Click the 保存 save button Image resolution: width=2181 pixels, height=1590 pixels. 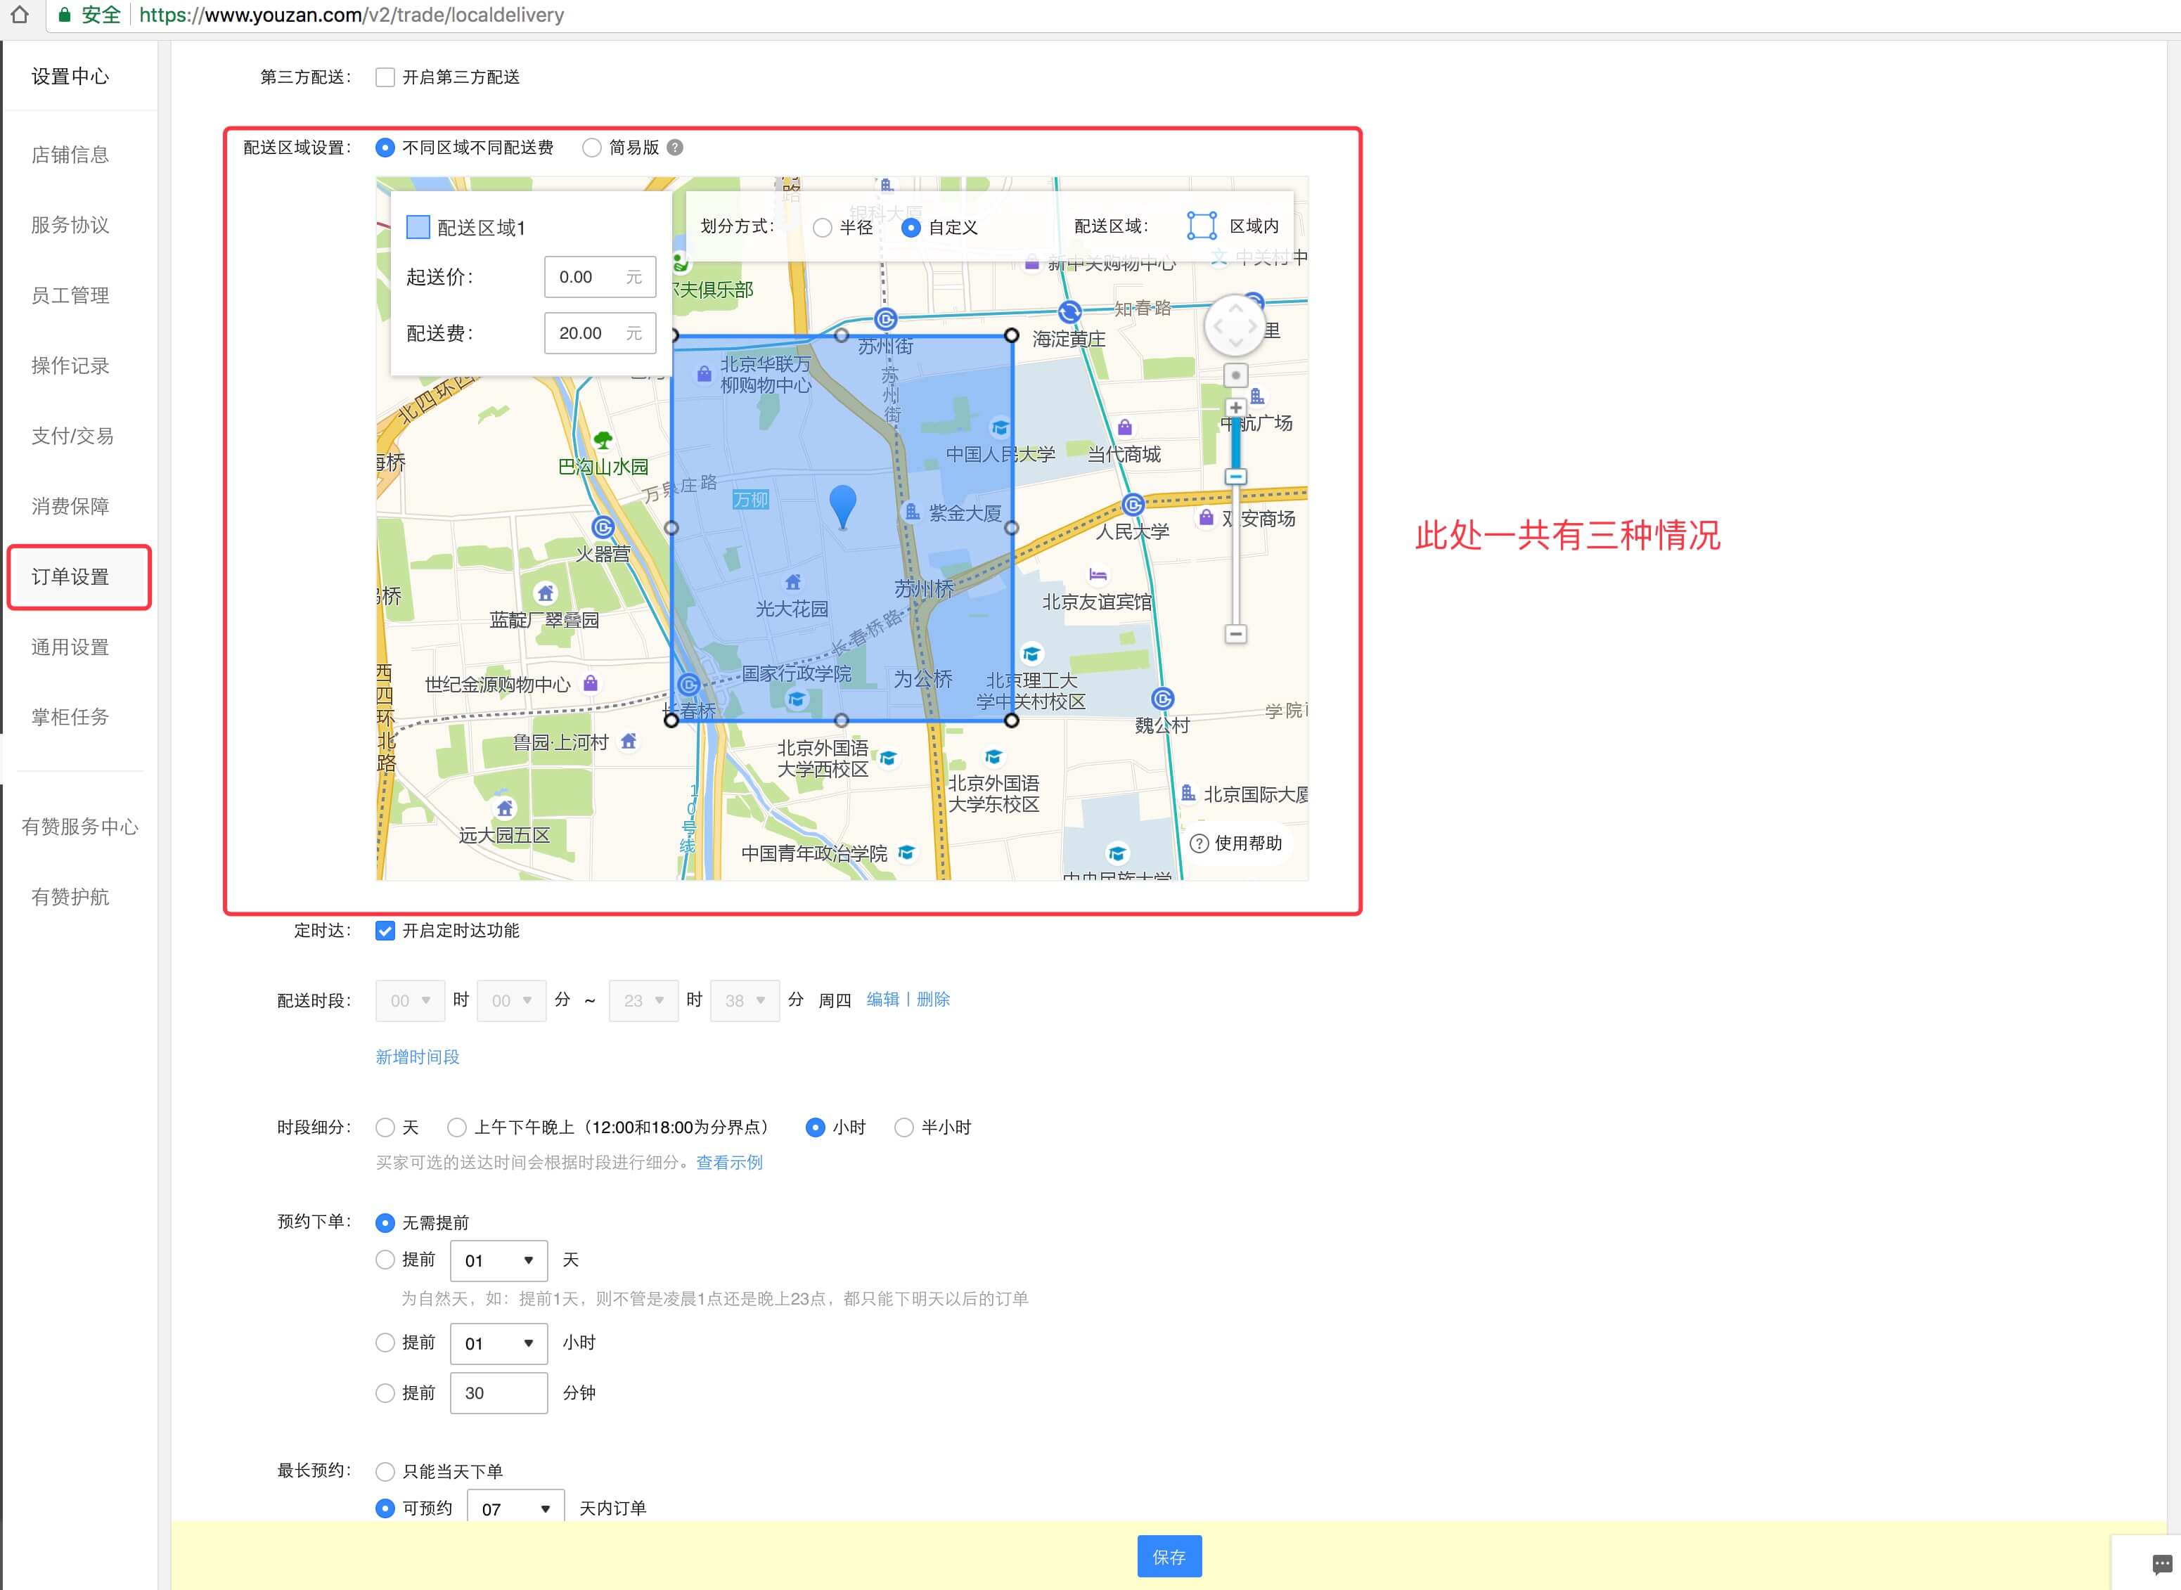1169,1556
